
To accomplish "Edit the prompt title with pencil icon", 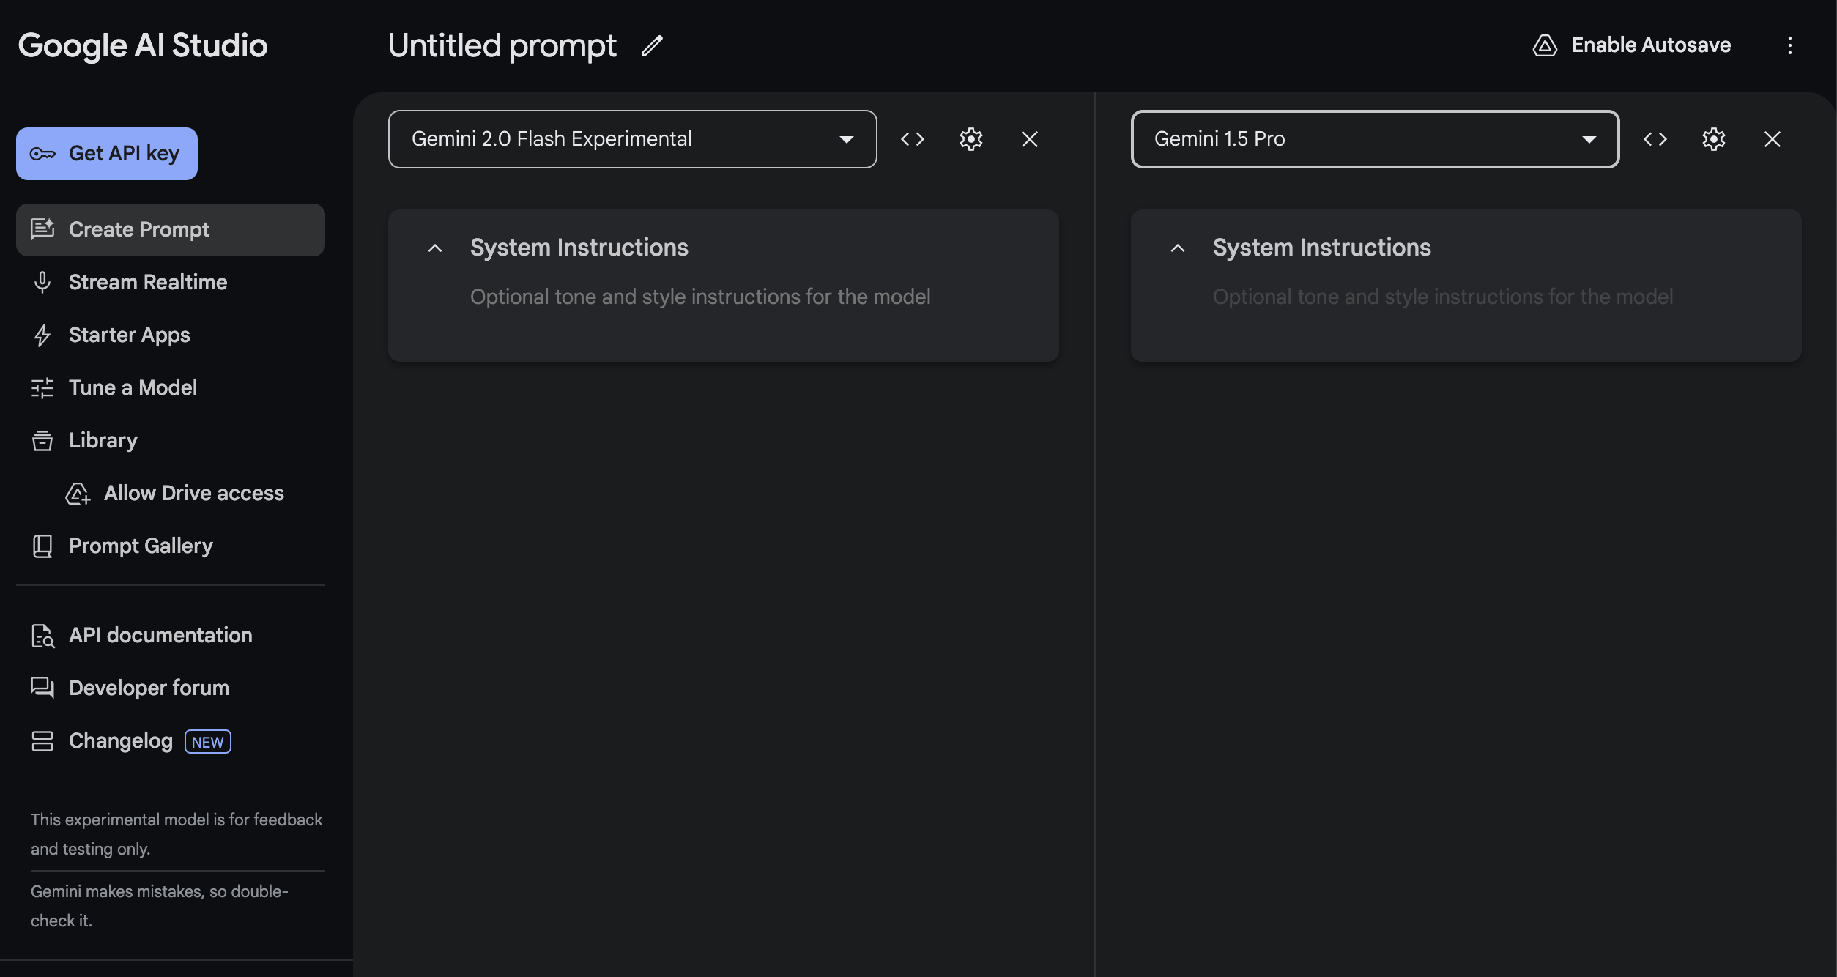I will click(652, 45).
